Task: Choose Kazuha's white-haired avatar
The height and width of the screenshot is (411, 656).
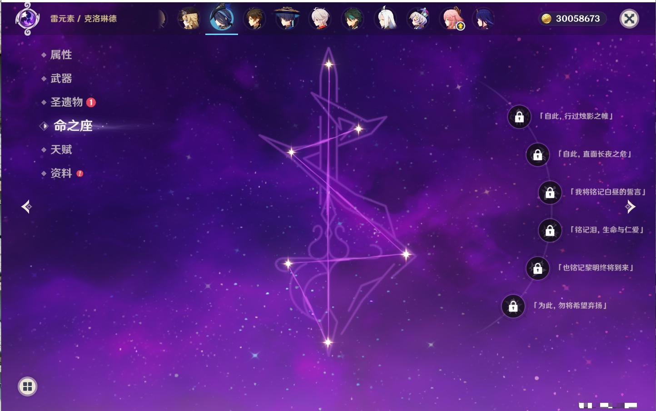Action: [x=320, y=19]
